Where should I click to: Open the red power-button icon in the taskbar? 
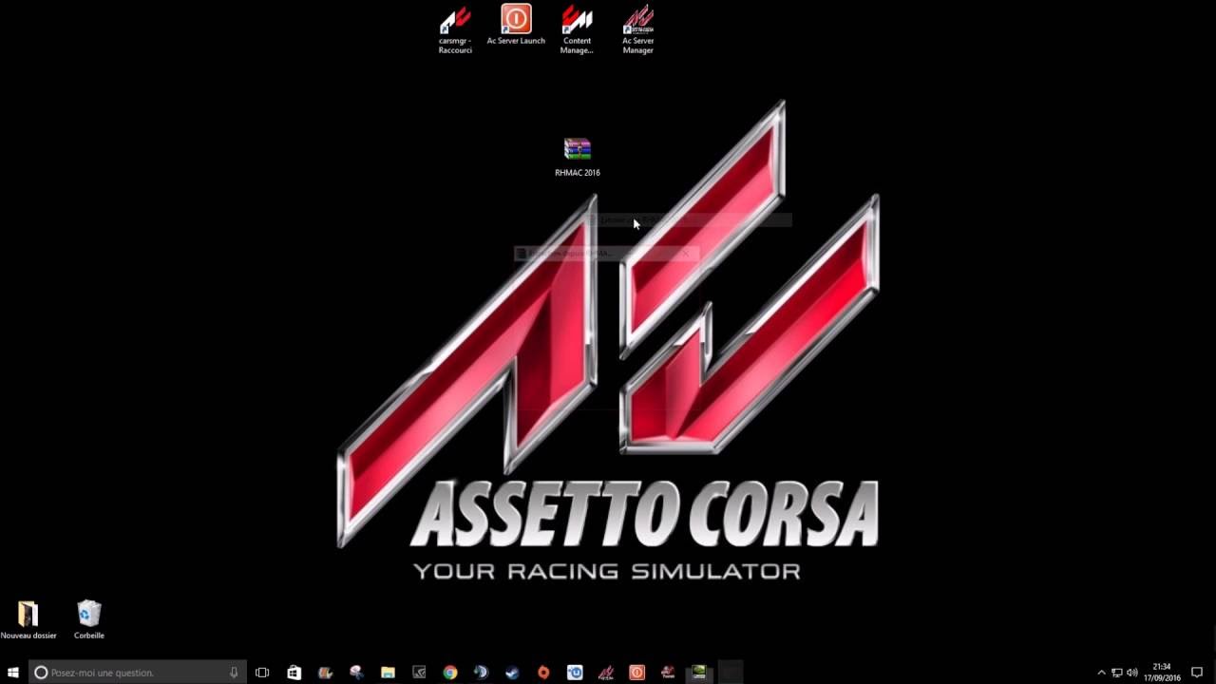(637, 673)
